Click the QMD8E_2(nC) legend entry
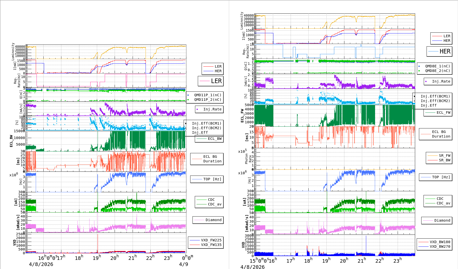The width and height of the screenshot is (458, 269). coord(434,71)
